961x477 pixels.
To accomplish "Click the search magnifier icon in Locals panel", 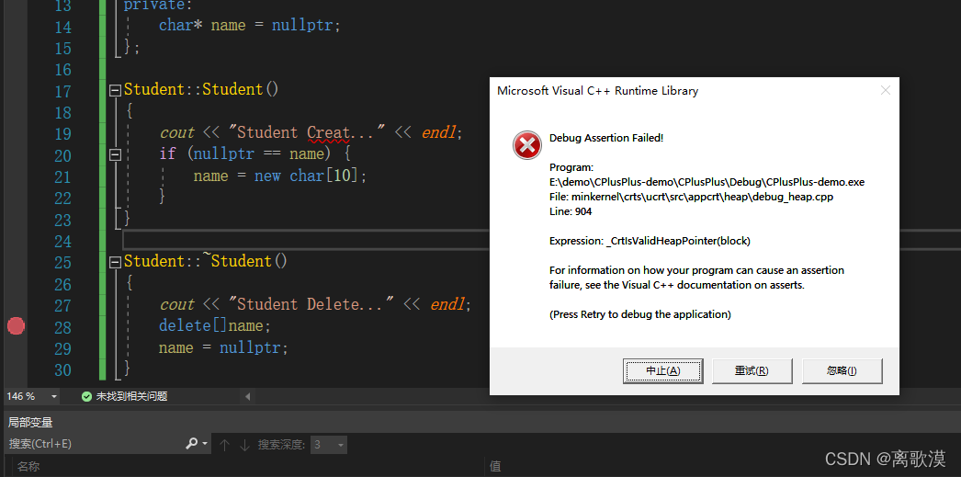I will point(192,444).
